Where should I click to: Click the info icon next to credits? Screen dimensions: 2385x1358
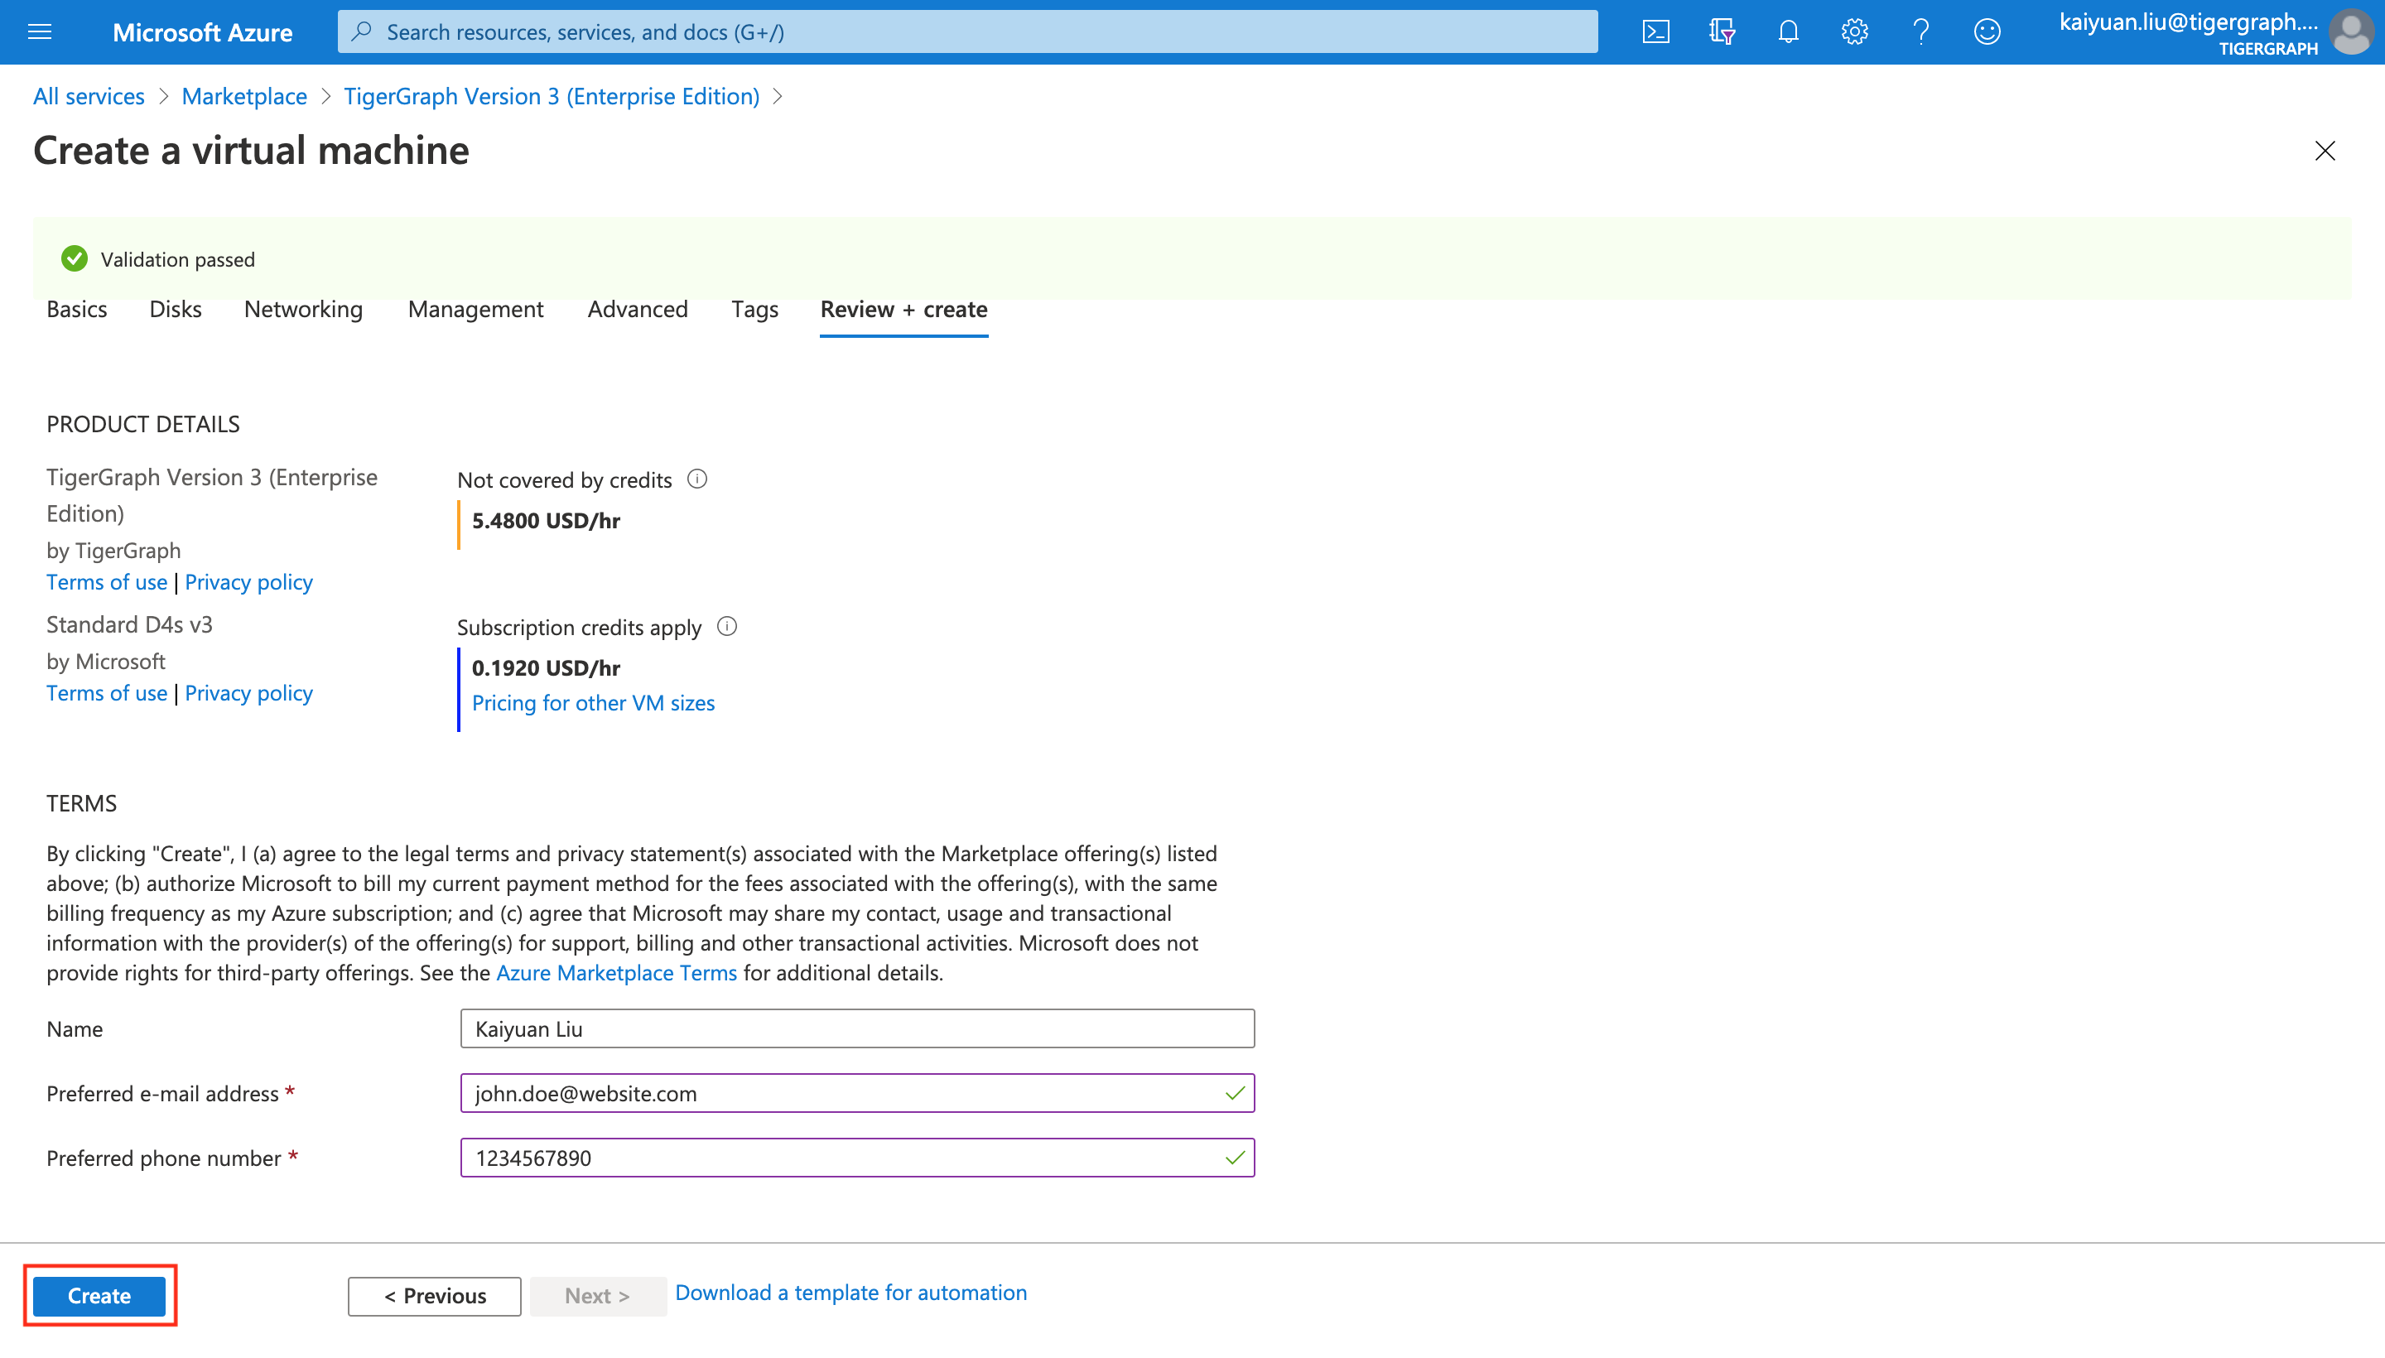coord(696,479)
